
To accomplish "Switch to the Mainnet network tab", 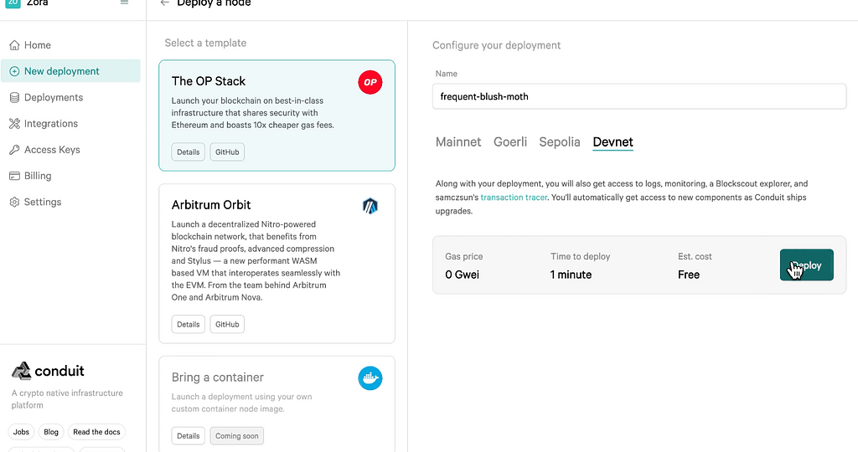I will point(458,142).
